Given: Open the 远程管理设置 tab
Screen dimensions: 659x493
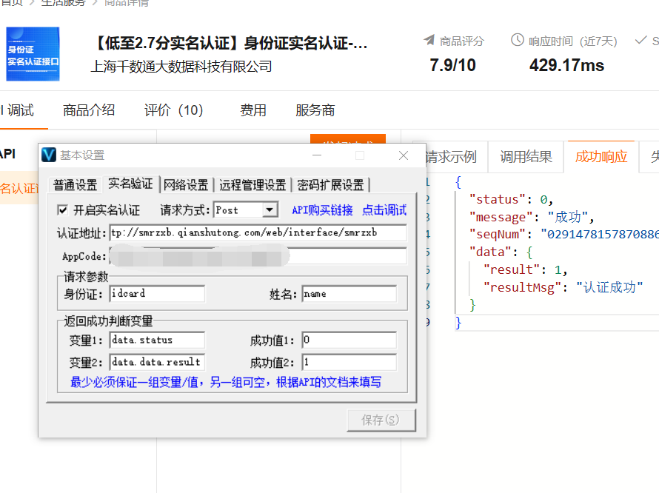Looking at the screenshot, I should (x=252, y=185).
